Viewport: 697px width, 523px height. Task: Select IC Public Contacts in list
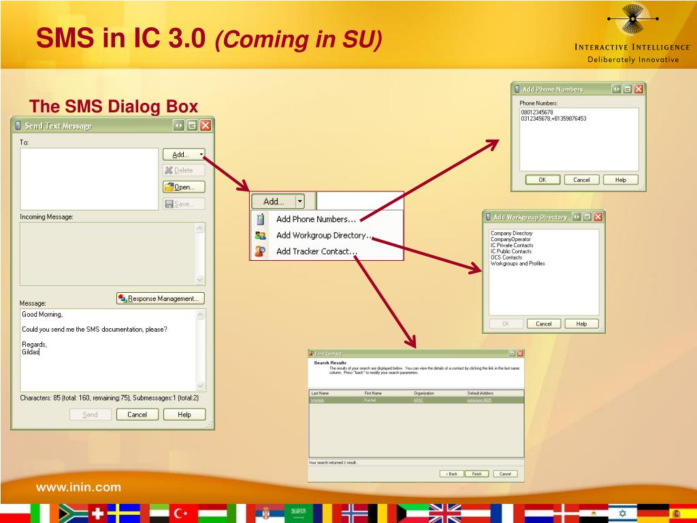tap(510, 251)
